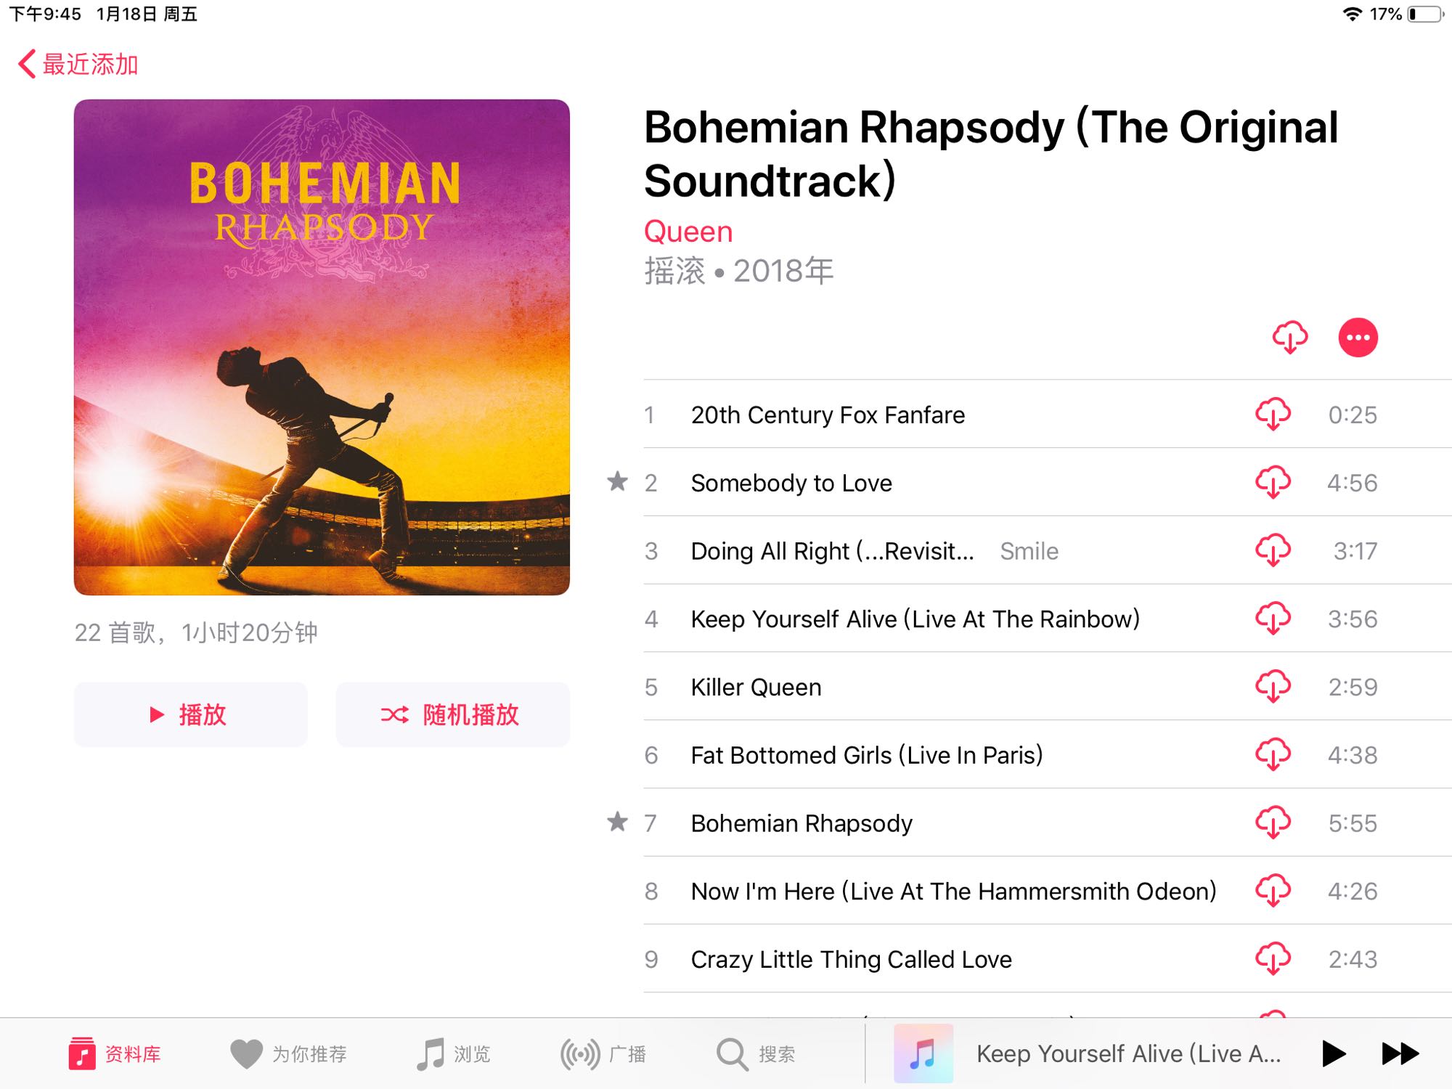Image resolution: width=1452 pixels, height=1089 pixels.
Task: Open the Queen artist page
Action: coord(688,232)
